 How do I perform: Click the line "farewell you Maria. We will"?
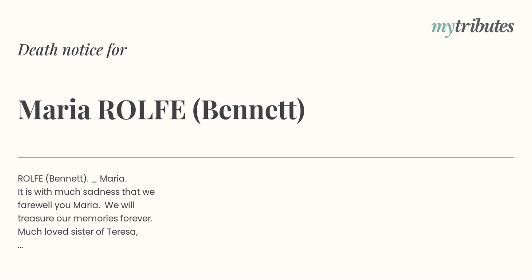pyautogui.click(x=76, y=205)
